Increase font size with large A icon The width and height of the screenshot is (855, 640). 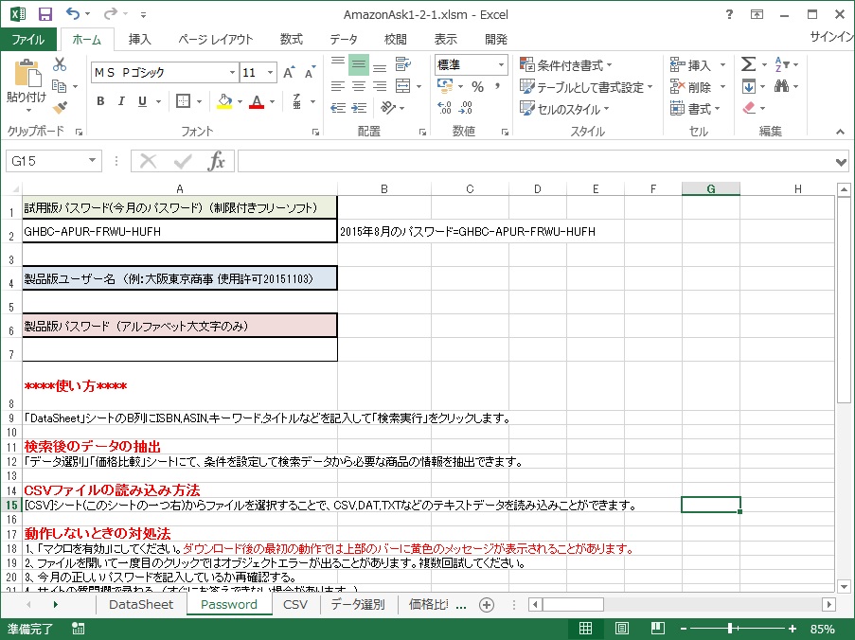(x=289, y=73)
